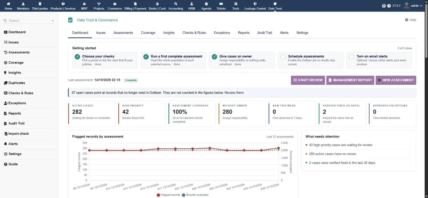Click the Help link near the page title
428x198 pixels.
411,20
